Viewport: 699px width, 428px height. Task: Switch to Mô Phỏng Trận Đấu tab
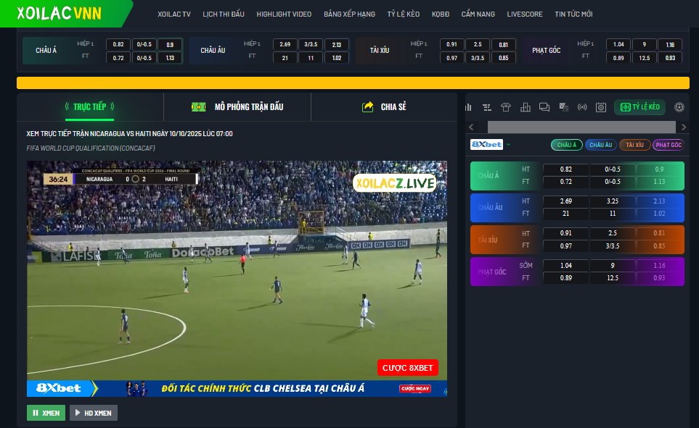click(x=237, y=107)
